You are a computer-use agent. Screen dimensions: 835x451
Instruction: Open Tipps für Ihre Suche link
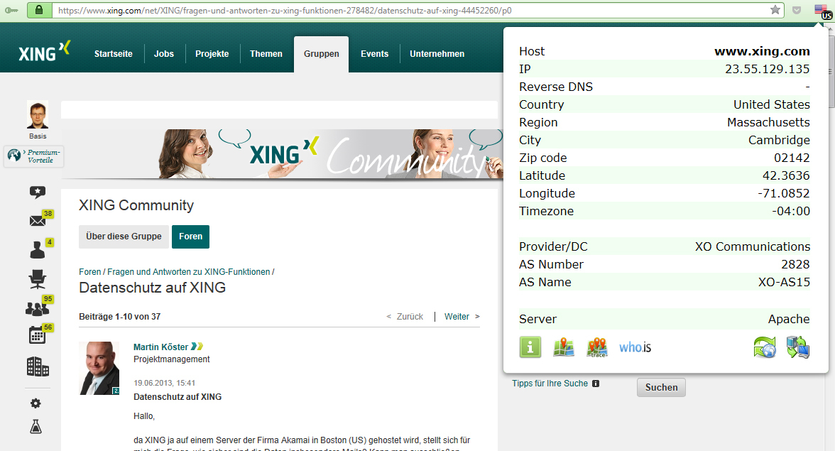(x=550, y=384)
